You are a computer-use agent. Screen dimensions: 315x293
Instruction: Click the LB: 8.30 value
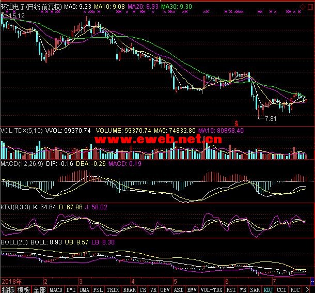point(103,242)
